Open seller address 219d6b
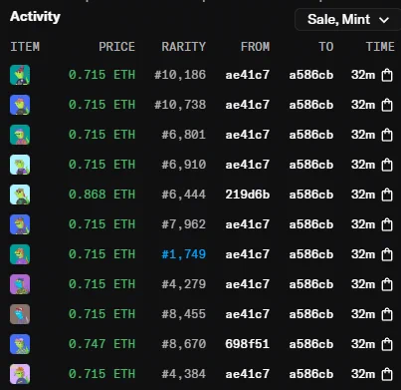The width and height of the screenshot is (401, 390). (248, 195)
